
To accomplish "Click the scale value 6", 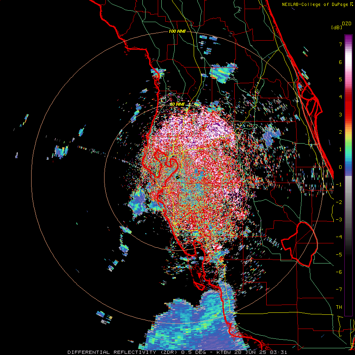I will (340, 62).
